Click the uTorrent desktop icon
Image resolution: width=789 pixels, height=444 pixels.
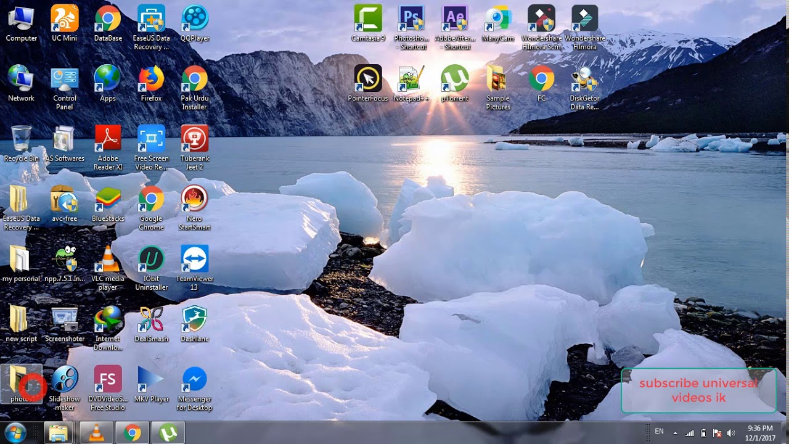tap(454, 79)
